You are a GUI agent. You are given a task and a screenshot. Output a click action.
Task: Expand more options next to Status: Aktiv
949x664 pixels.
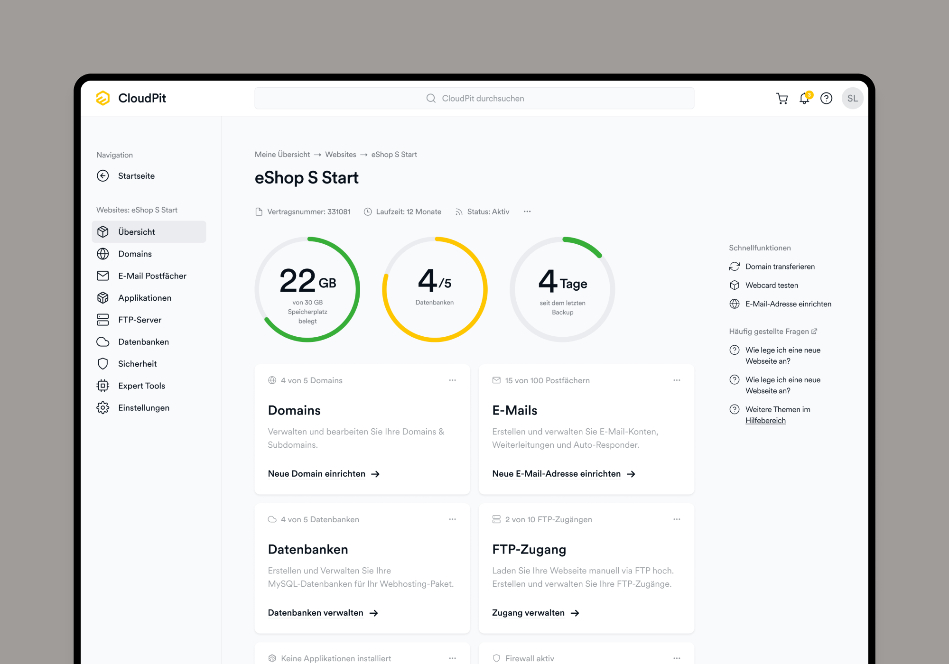[527, 212]
